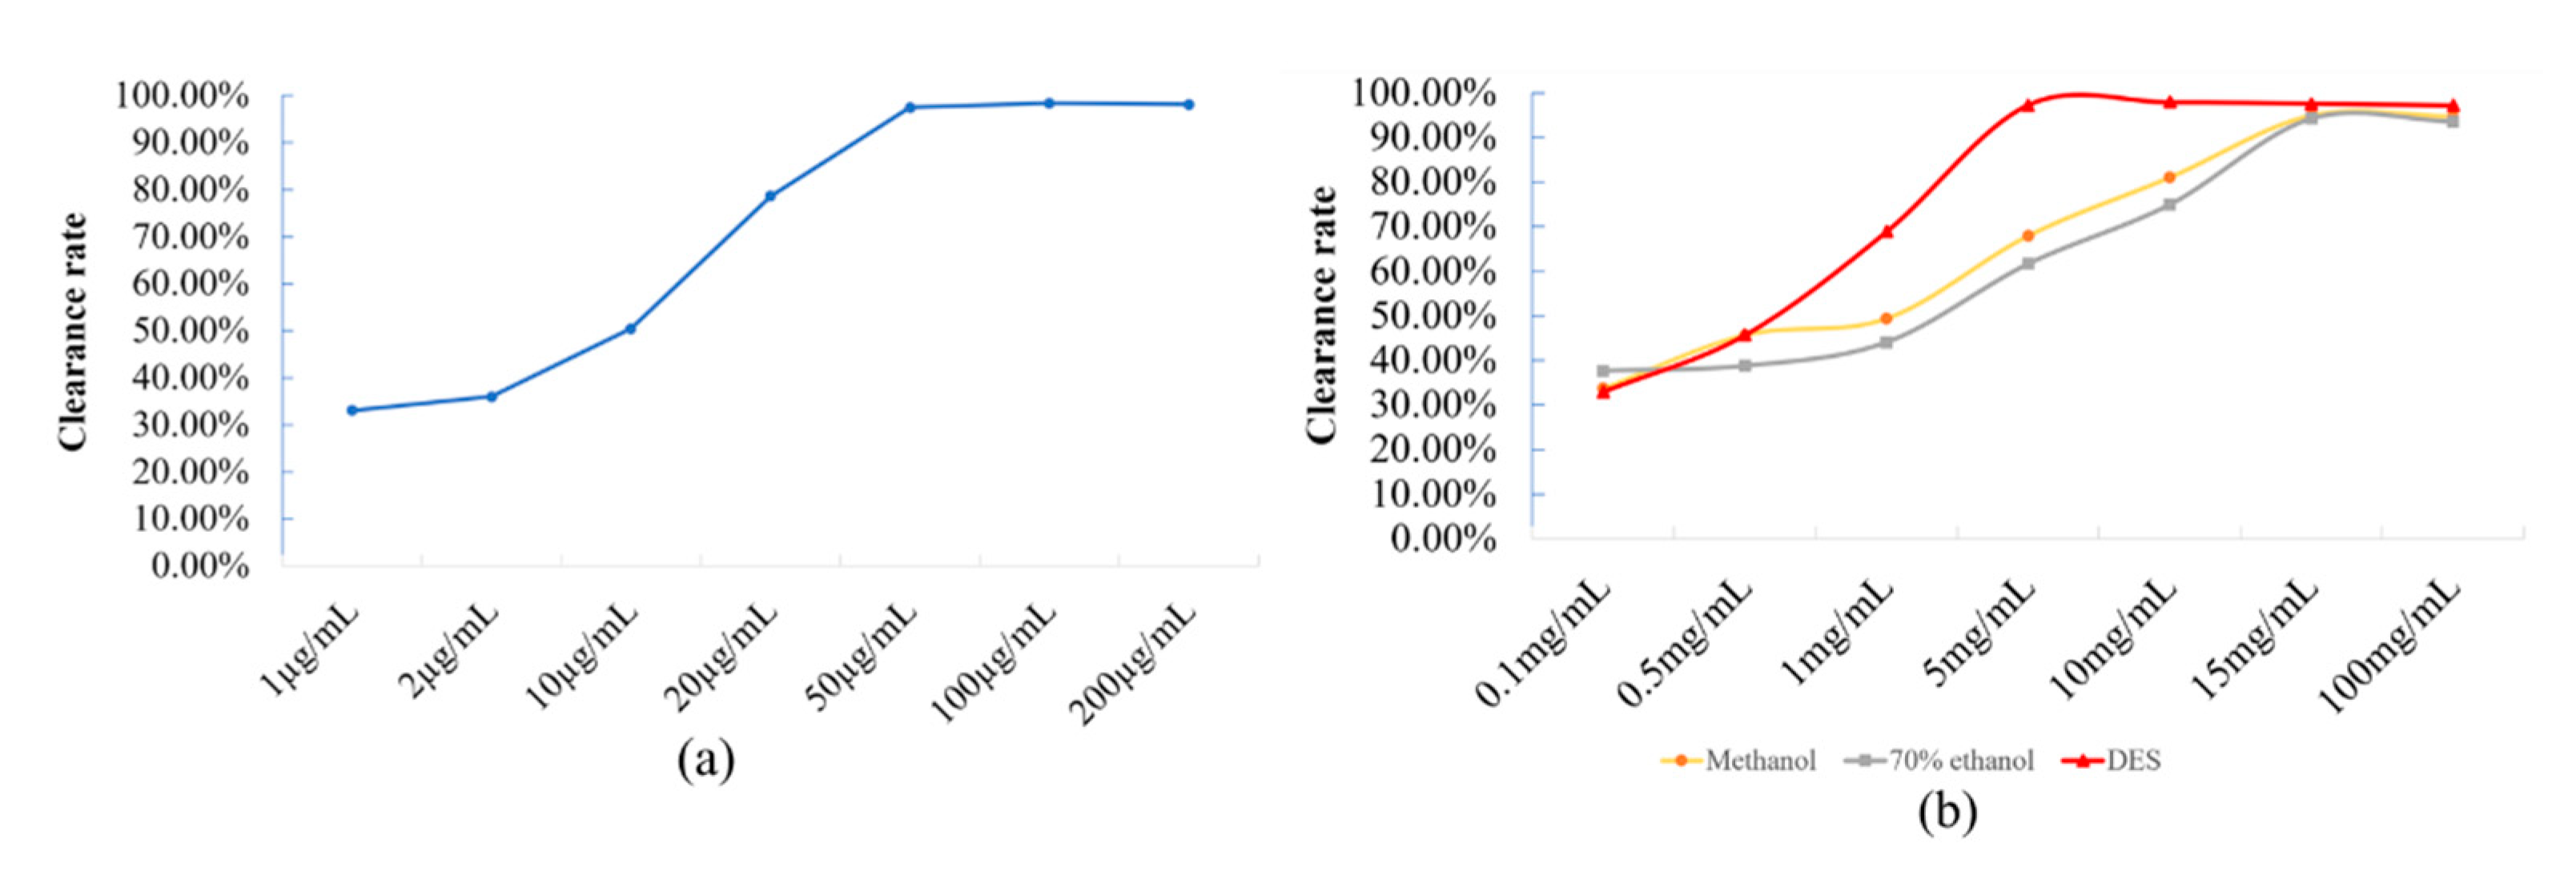Click blue data point at 20μg/mL
This screenshot has height=871, width=2576.
[770, 196]
